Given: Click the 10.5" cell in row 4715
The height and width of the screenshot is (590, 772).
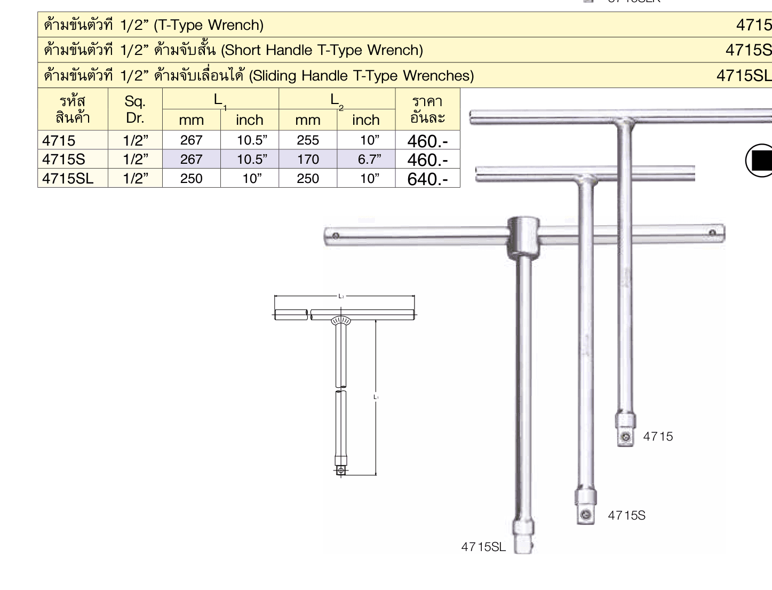Looking at the screenshot, I should [250, 140].
